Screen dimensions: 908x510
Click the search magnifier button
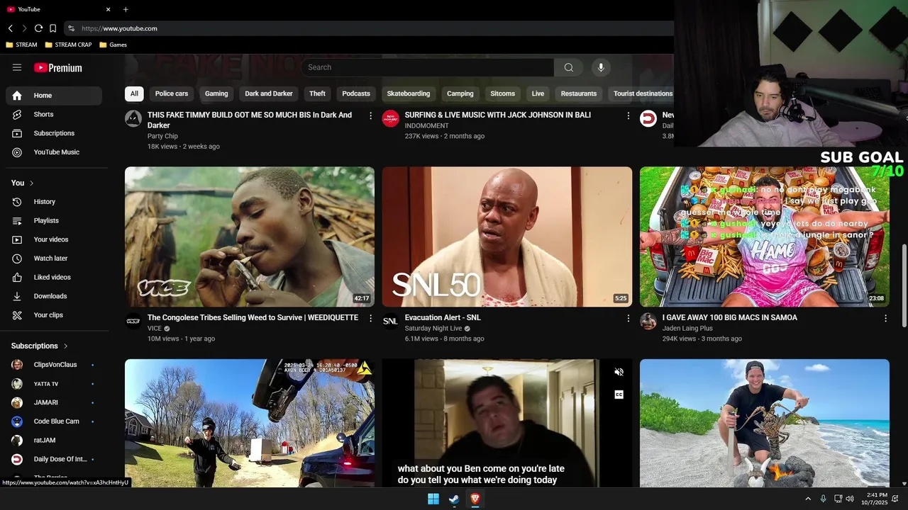coord(568,67)
